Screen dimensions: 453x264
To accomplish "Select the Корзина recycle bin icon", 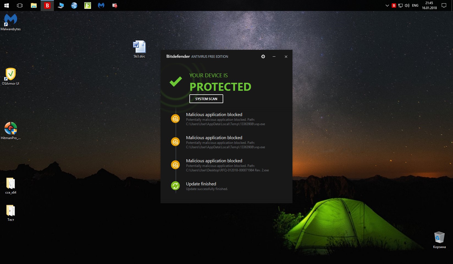I will tap(439, 240).
